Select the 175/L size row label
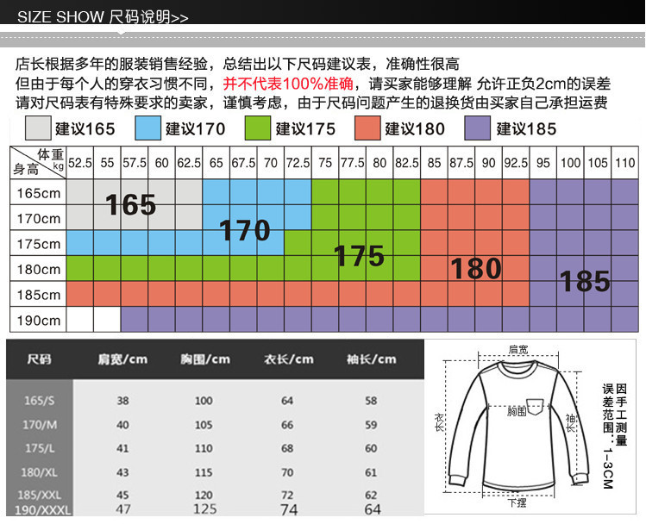The width and height of the screenshot is (646, 524). tap(40, 448)
